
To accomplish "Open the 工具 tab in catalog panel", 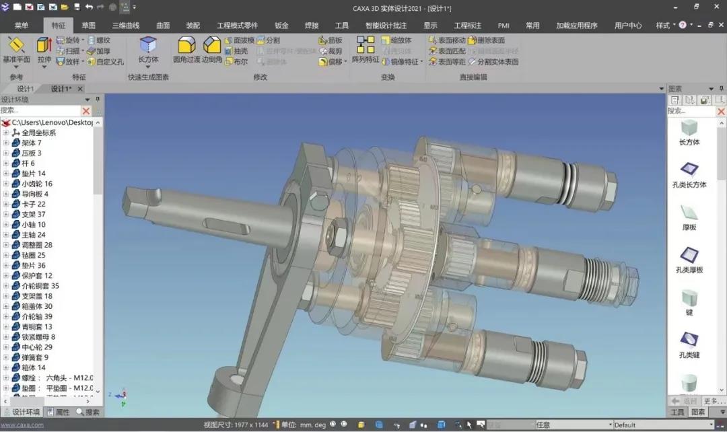I will [x=677, y=412].
